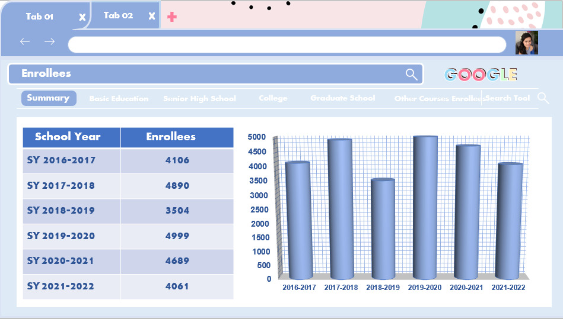Select the SY 2017-2018 cell

pyautogui.click(x=71, y=186)
